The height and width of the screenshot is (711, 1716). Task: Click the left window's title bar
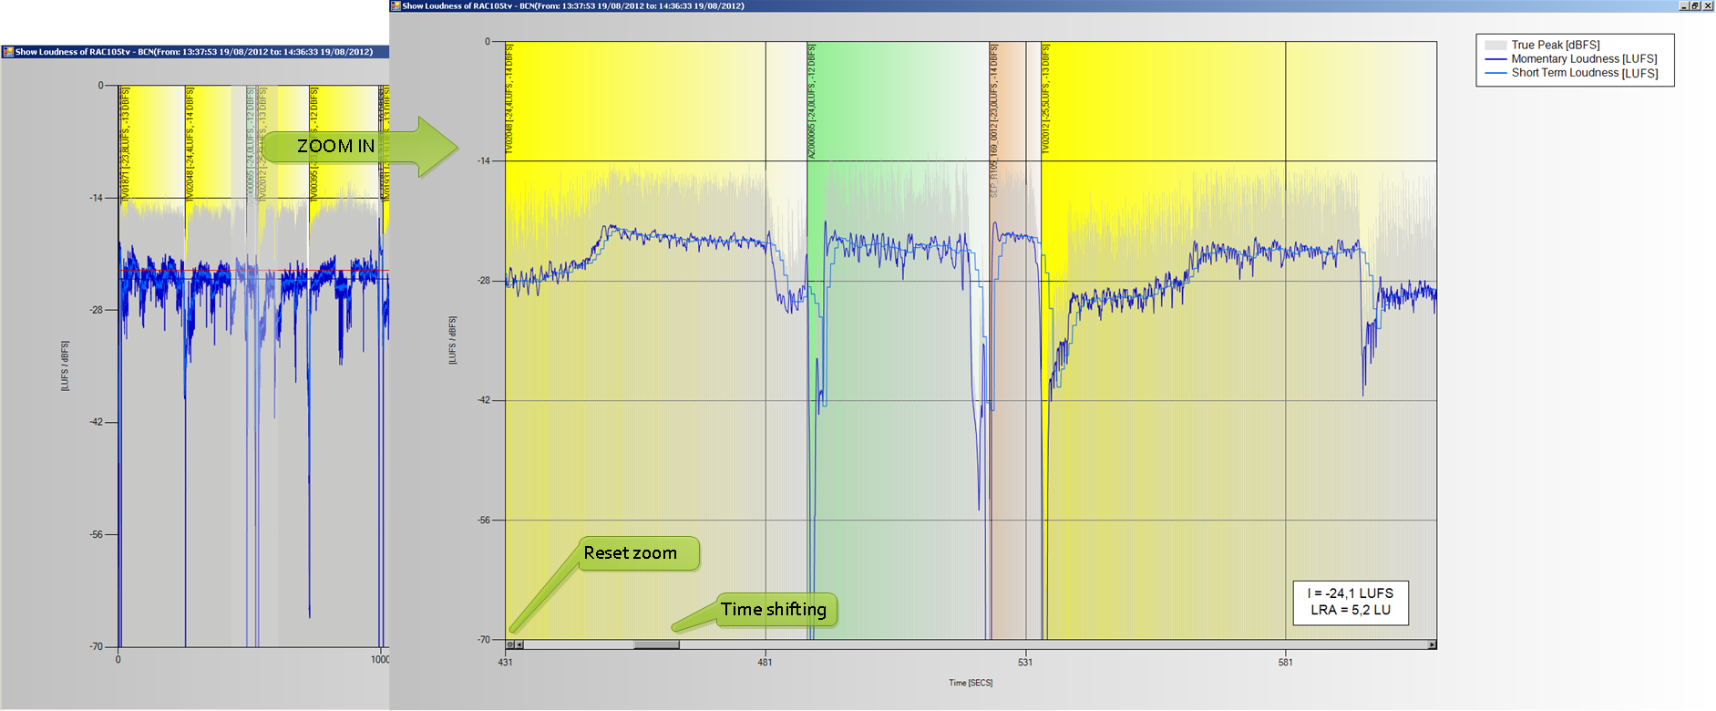tap(194, 52)
